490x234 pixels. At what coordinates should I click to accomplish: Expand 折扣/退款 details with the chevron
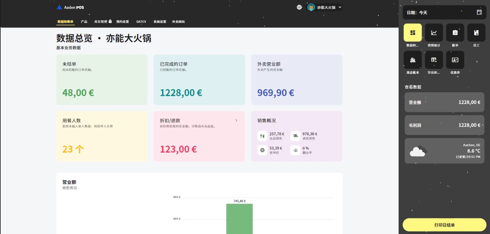click(236, 121)
